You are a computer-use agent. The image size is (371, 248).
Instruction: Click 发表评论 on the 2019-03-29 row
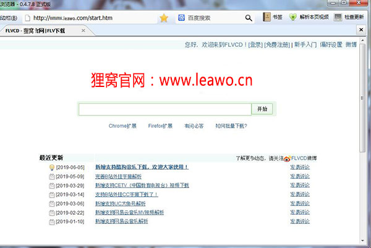(300, 185)
